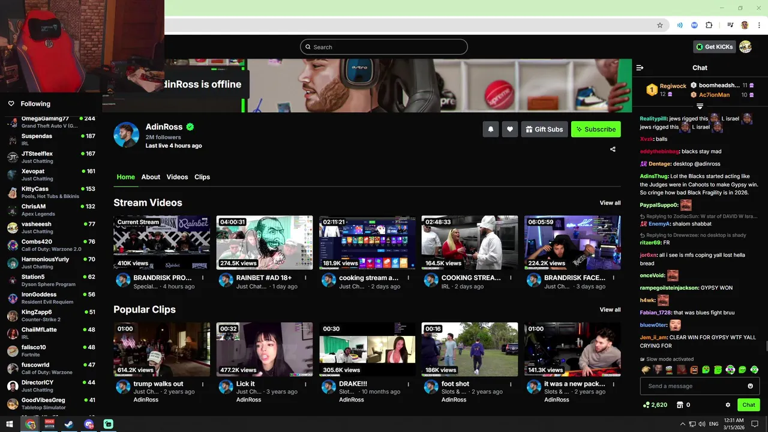768x432 pixels.
Task: Open the Current Stream BRANDRISK video thumbnail
Action: tap(162, 242)
